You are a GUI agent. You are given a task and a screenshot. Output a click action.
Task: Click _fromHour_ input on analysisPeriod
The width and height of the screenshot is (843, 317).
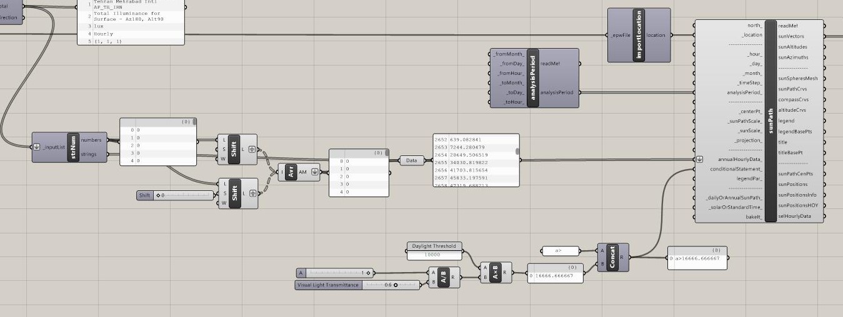click(x=511, y=73)
